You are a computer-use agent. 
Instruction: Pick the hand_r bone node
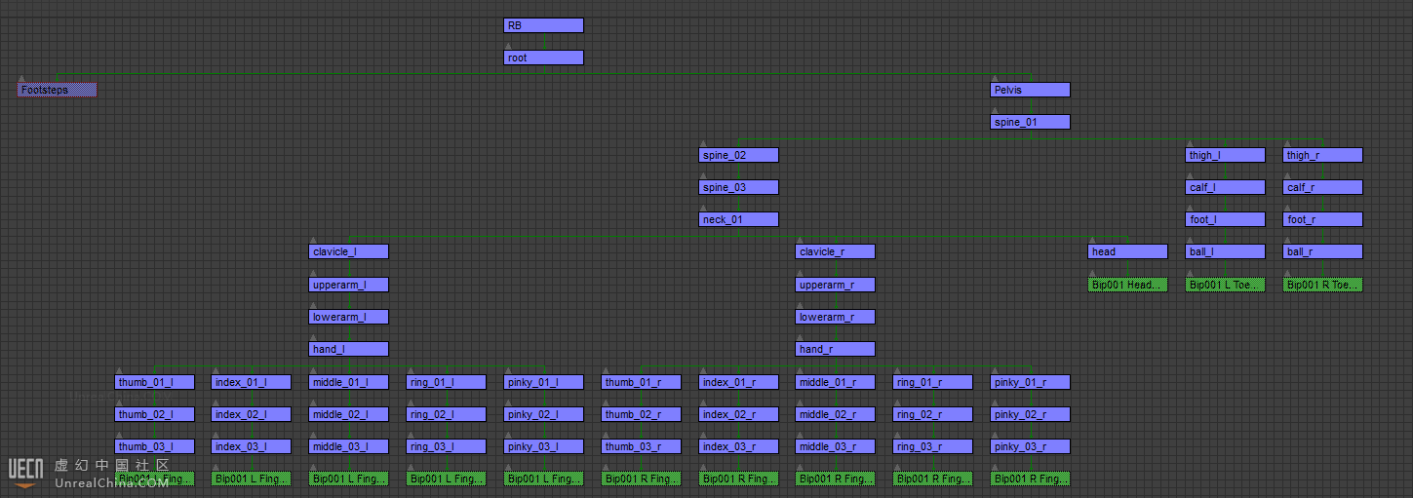[835, 349]
